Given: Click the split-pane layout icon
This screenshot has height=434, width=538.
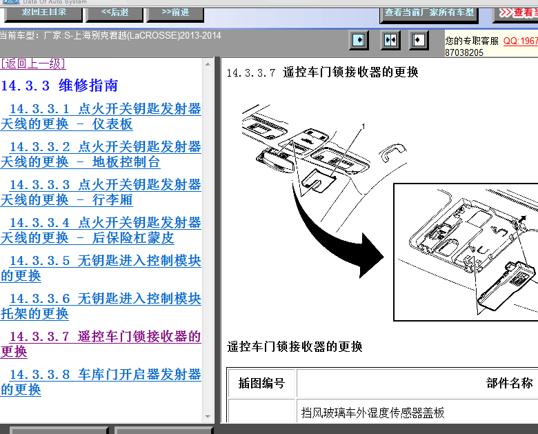Looking at the screenshot, I should 390,40.
